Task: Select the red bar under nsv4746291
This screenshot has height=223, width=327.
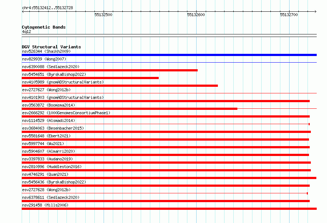Action: tap(169, 178)
